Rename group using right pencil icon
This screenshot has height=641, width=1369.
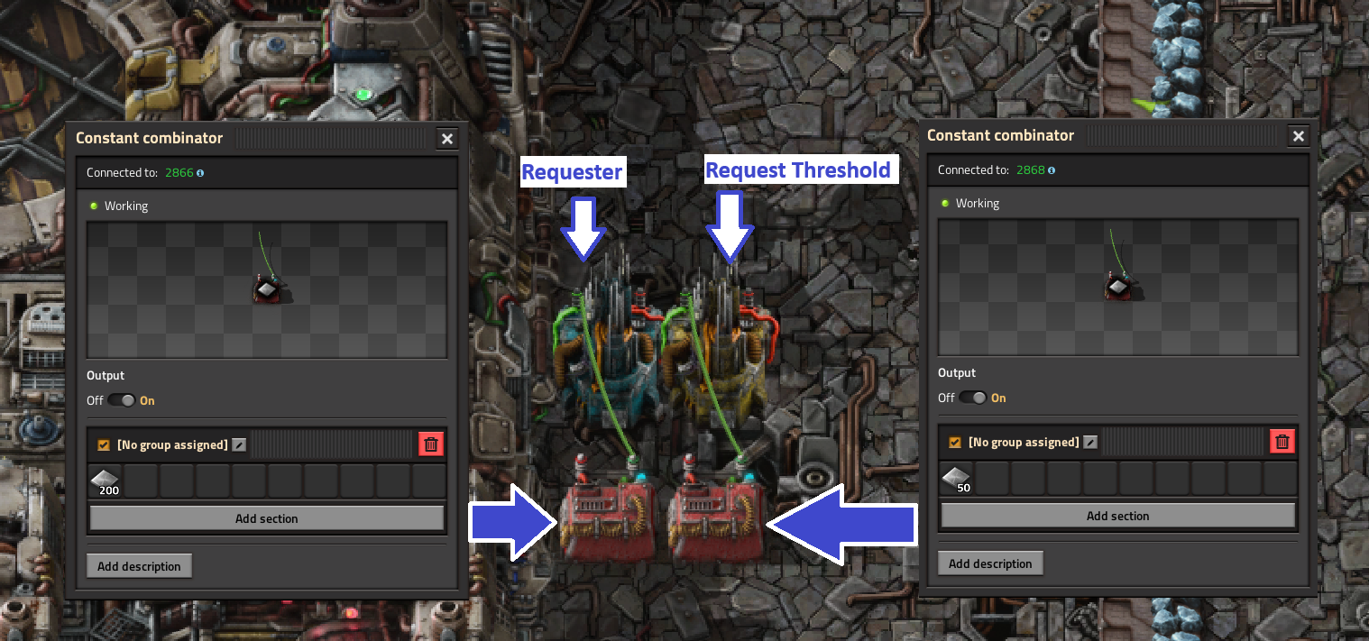[x=1089, y=442]
